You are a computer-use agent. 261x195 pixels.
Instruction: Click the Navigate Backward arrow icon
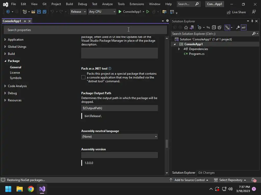pyautogui.click(x=8, y=12)
